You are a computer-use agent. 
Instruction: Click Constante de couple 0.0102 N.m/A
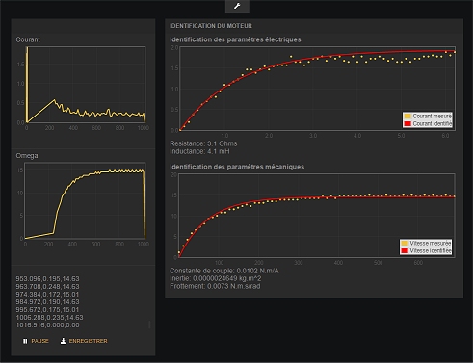(x=224, y=271)
